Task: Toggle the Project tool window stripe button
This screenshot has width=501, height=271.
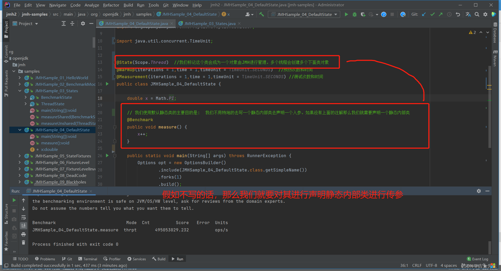Action: point(6,30)
